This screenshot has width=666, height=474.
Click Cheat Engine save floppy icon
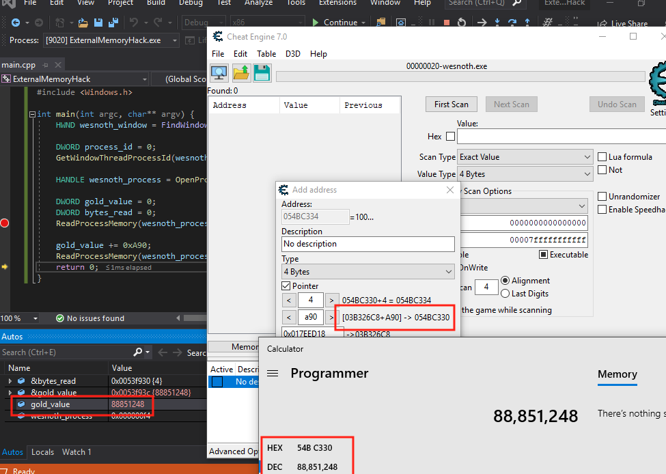click(x=262, y=72)
